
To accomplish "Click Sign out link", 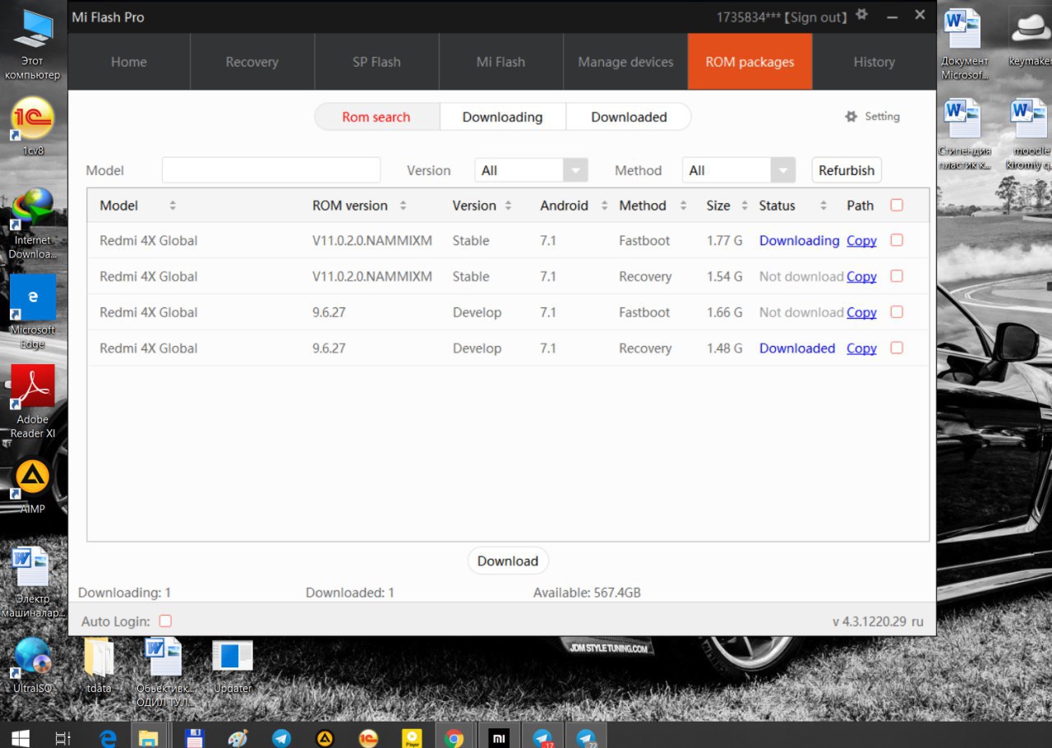I will click(814, 17).
